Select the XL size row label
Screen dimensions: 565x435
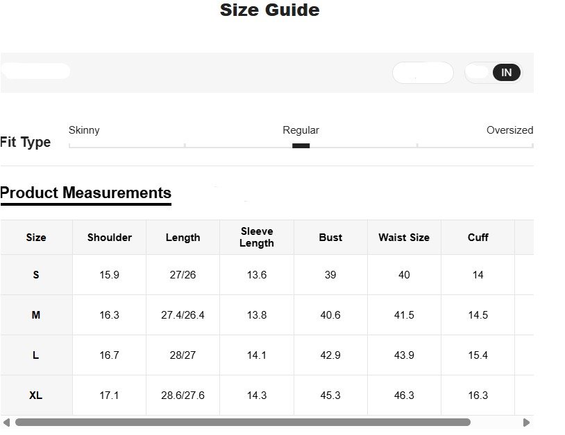36,396
